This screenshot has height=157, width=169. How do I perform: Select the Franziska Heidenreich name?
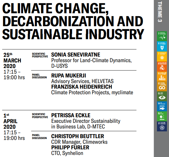point(82,87)
